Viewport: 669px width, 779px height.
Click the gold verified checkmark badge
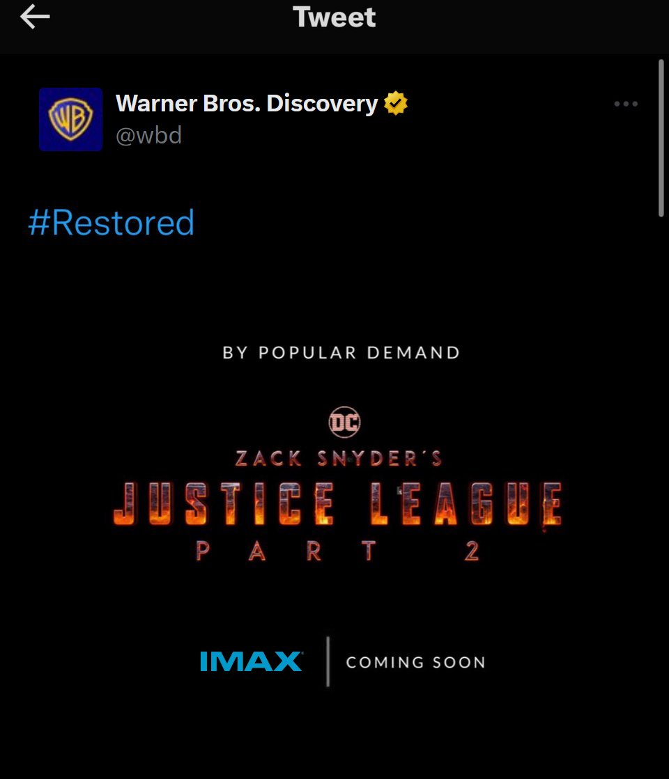click(396, 103)
